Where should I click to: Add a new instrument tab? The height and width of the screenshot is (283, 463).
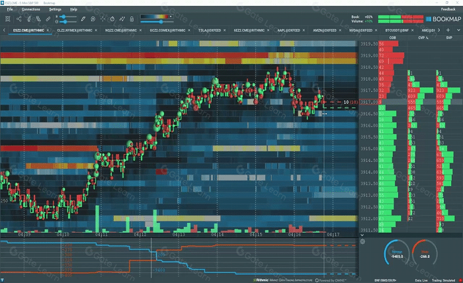(x=448, y=30)
